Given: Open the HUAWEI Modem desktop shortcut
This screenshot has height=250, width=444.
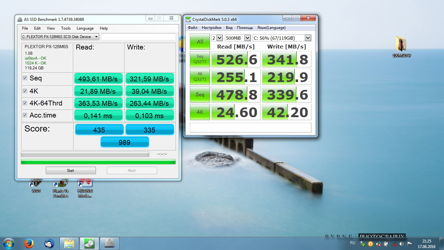Looking at the screenshot, I should pyautogui.click(x=85, y=189).
